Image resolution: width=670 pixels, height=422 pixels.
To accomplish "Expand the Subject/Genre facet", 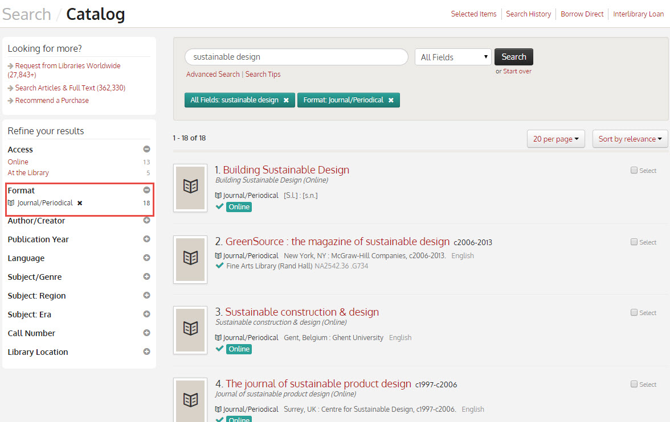I will pyautogui.click(x=146, y=276).
